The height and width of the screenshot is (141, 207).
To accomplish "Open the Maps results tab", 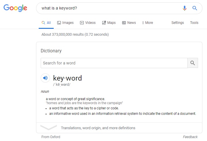I will (109, 23).
